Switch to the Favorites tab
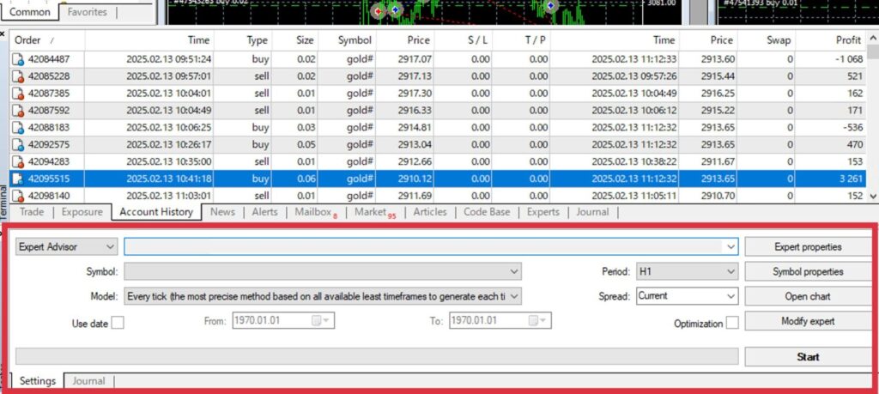This screenshot has width=879, height=394. (x=87, y=12)
